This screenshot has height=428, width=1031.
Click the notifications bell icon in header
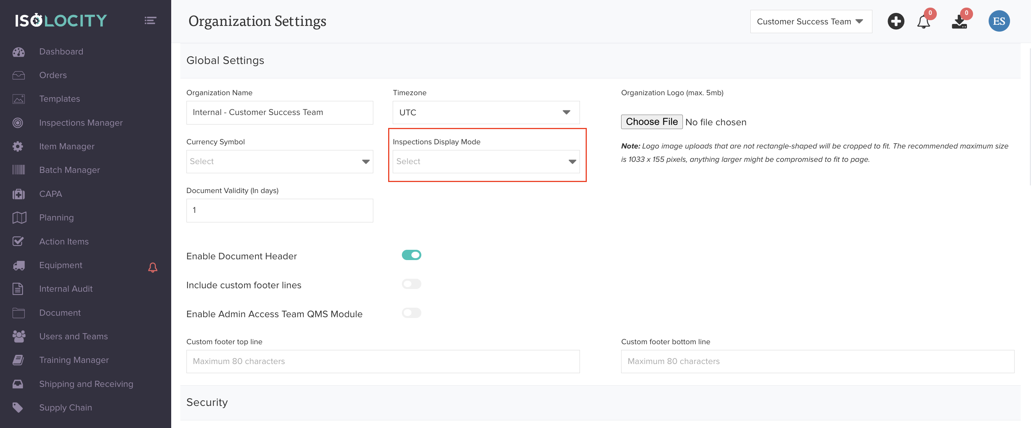tap(923, 22)
